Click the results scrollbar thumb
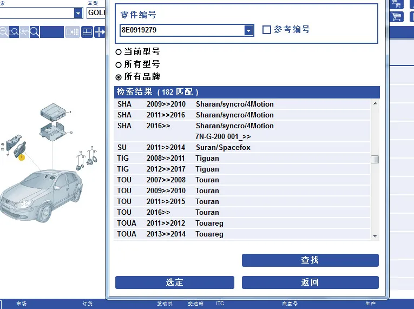Image resolution: width=414 pixels, height=309 pixels. (x=374, y=159)
